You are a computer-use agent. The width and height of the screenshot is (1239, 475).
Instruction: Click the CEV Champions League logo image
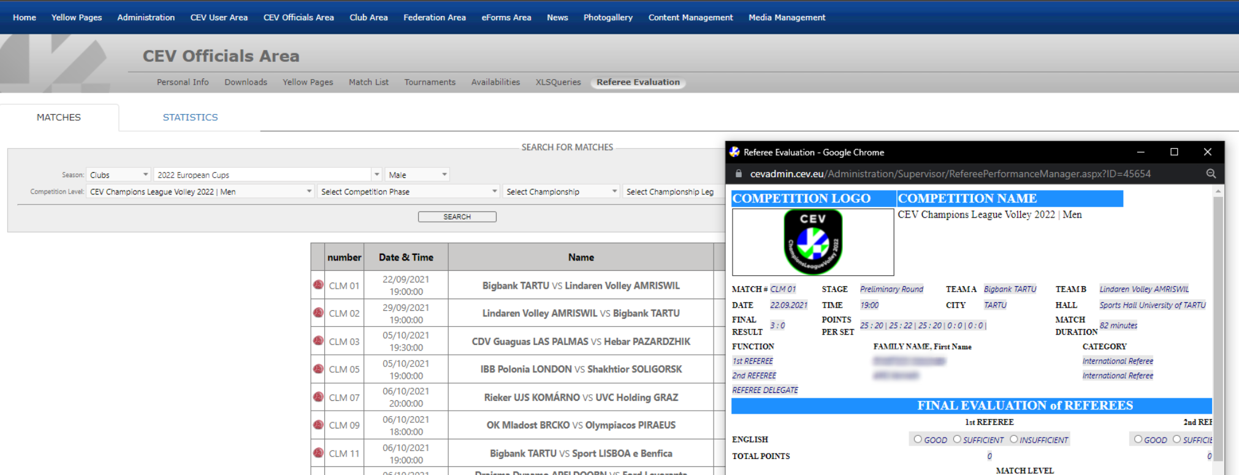813,242
